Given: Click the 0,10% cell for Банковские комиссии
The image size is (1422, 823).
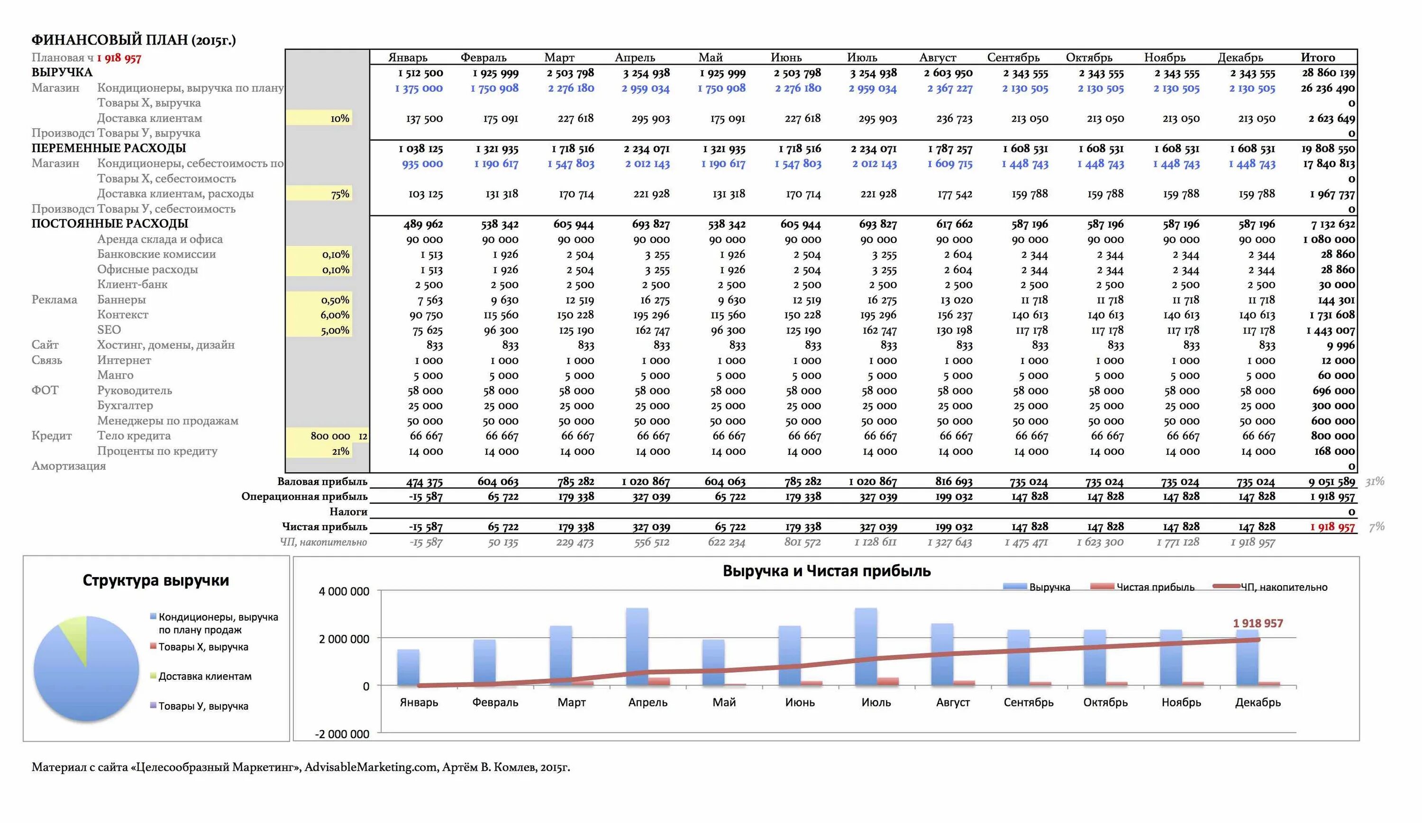Looking at the screenshot, I should point(319,254).
